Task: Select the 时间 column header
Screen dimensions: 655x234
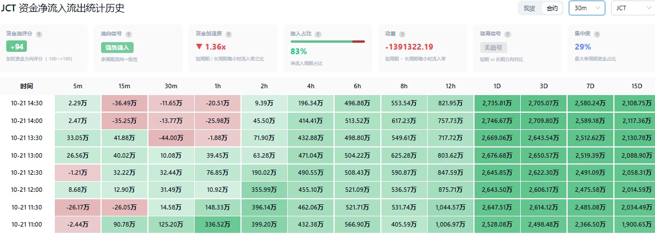Action: click(x=27, y=86)
